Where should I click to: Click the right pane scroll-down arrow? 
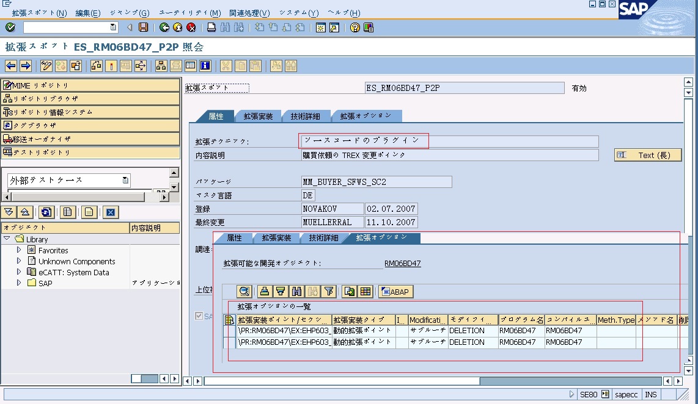pyautogui.click(x=688, y=370)
